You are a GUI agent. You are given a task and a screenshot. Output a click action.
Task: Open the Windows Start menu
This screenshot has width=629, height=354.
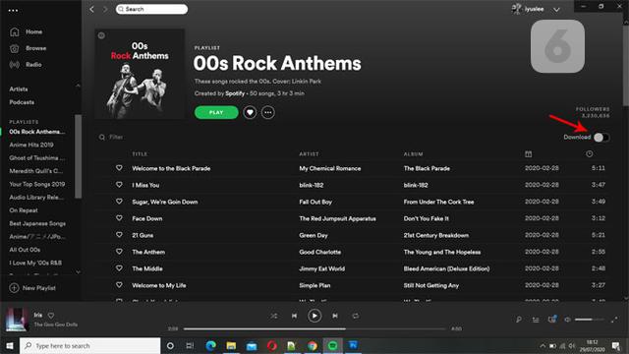tap(10, 345)
